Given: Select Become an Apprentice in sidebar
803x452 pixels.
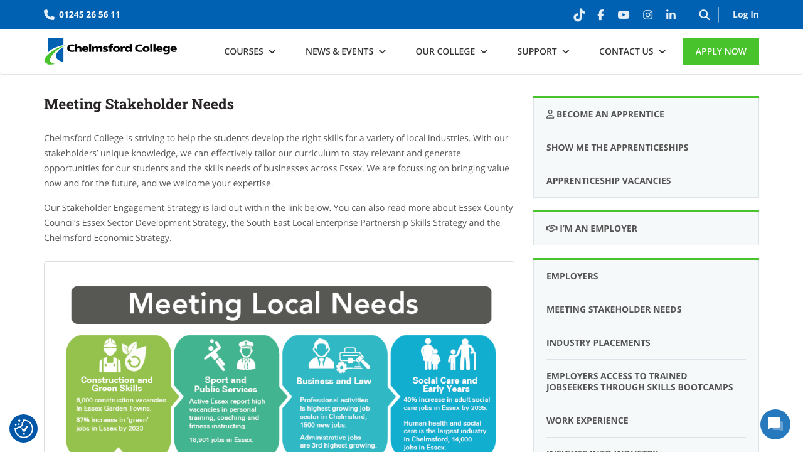Looking at the screenshot, I should click(605, 114).
